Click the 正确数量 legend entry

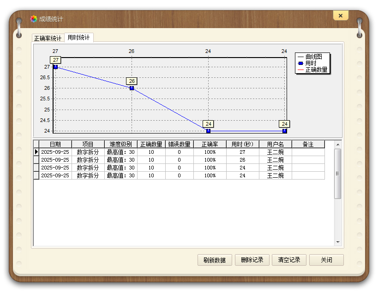[312, 70]
